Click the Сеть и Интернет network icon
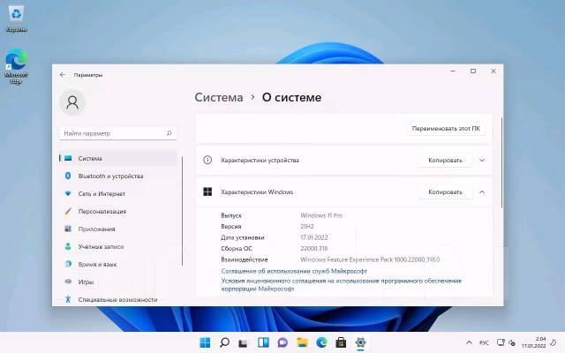The width and height of the screenshot is (565, 353). 68,193
